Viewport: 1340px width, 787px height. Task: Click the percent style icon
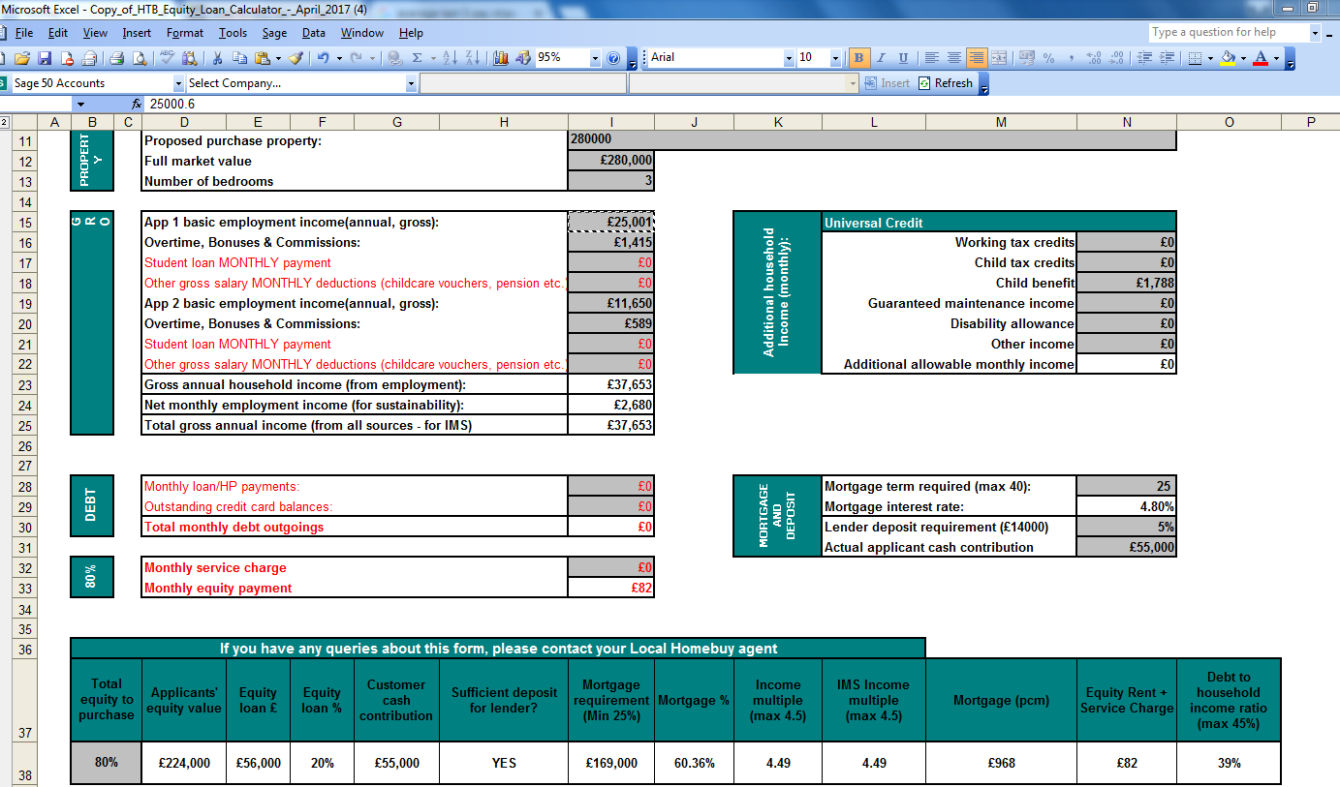coord(1048,58)
